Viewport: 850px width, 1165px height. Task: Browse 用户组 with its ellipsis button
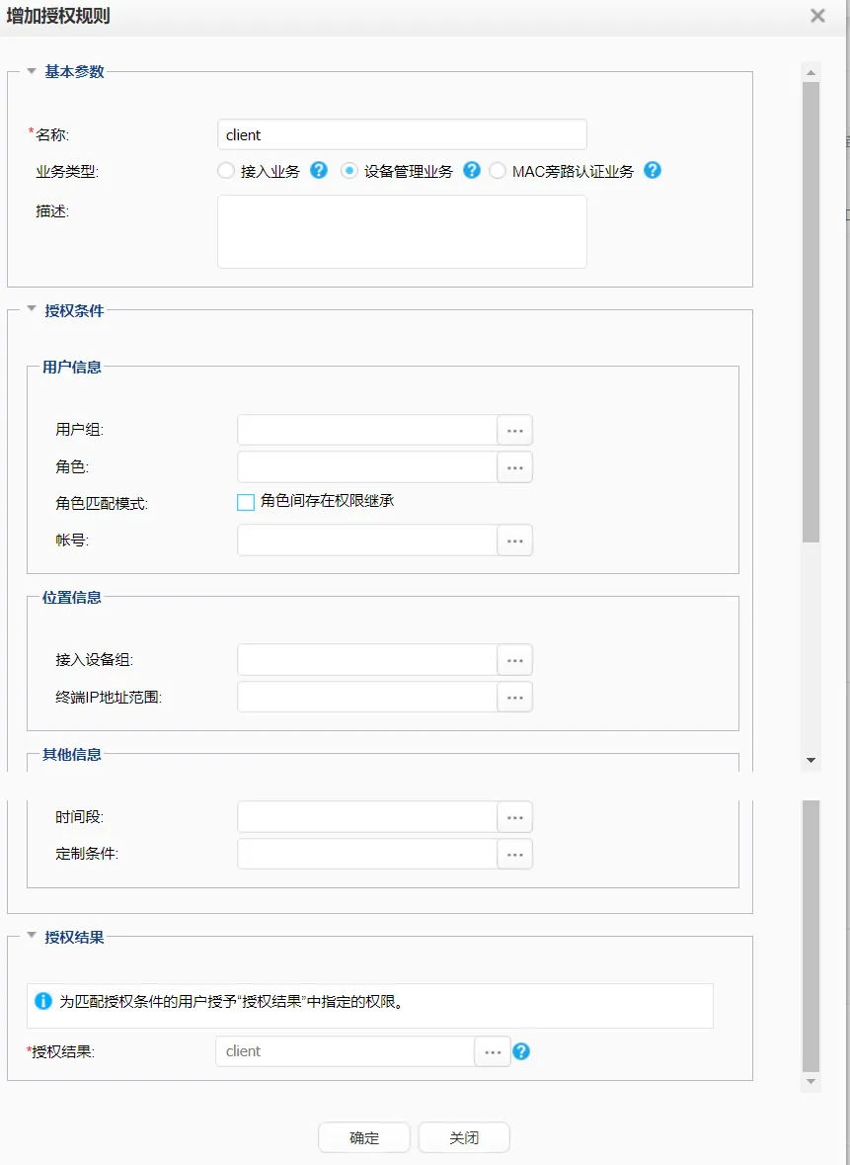[515, 430]
